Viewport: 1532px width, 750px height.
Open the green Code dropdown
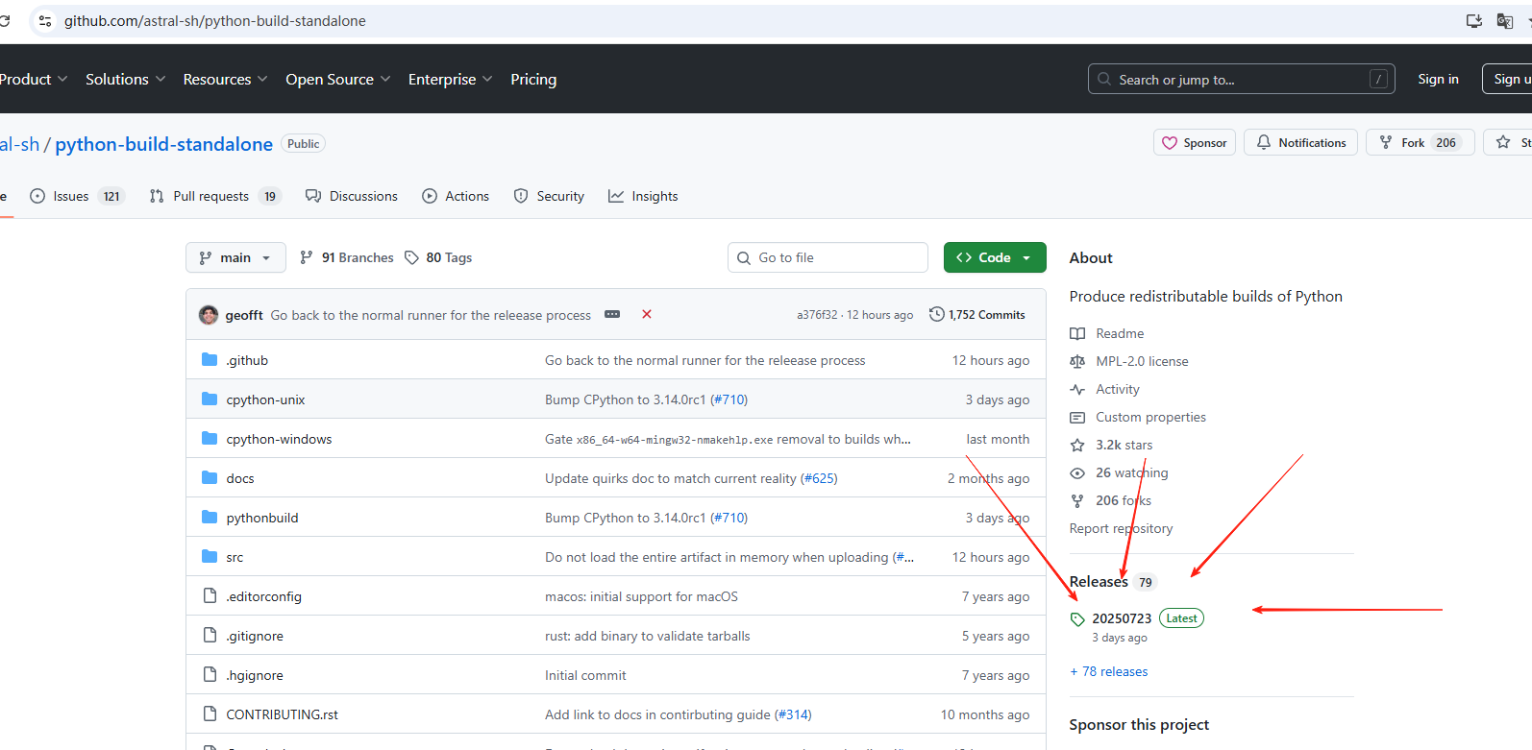pyautogui.click(x=995, y=257)
